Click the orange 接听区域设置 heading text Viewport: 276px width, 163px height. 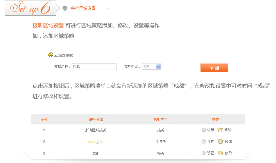(x=48, y=26)
